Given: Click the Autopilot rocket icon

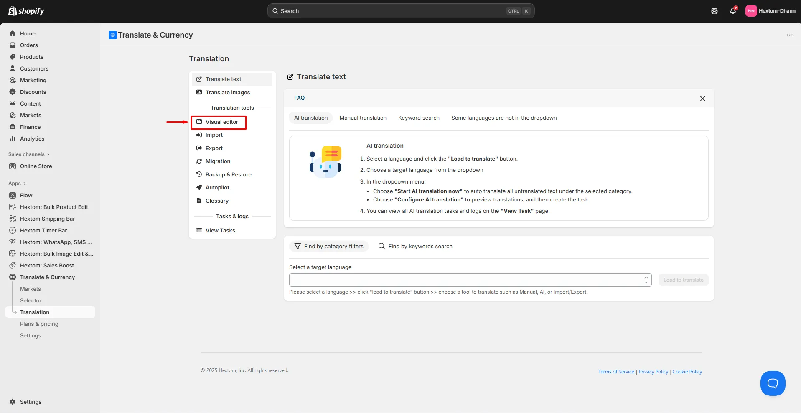Looking at the screenshot, I should coord(199,187).
